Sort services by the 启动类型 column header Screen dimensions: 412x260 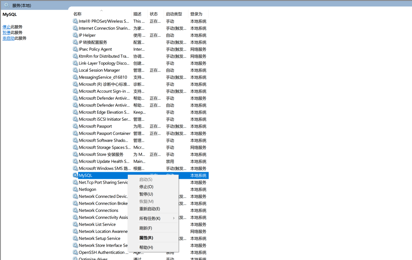(x=174, y=14)
